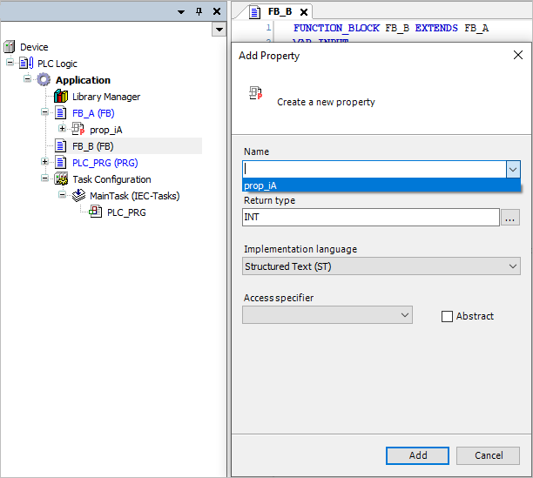
Task: Click the Library Manager books icon
Action: [61, 97]
